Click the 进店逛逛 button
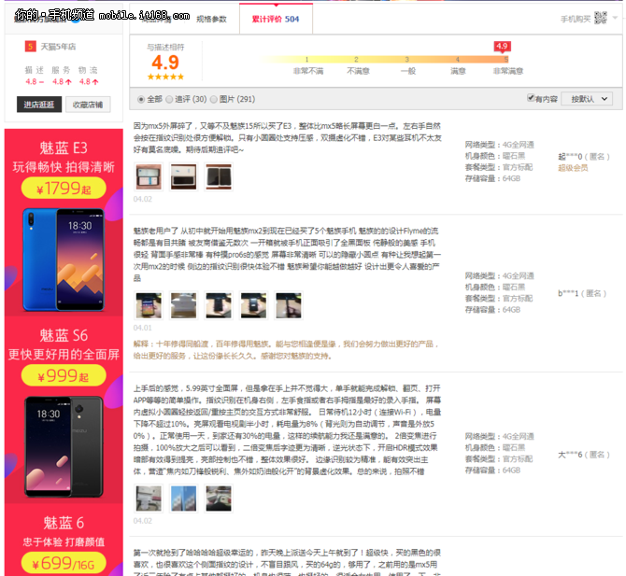 coord(38,105)
